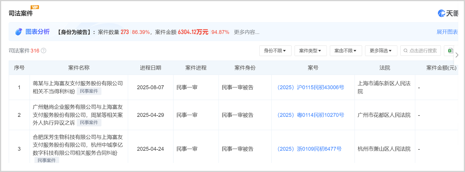Click the 民事案件 tag in row 2
Screen dimensions: 465x172
[x=89, y=123]
